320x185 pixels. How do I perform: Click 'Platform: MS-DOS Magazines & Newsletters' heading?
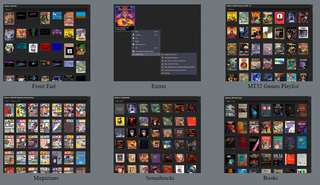pyautogui.click(x=19, y=98)
